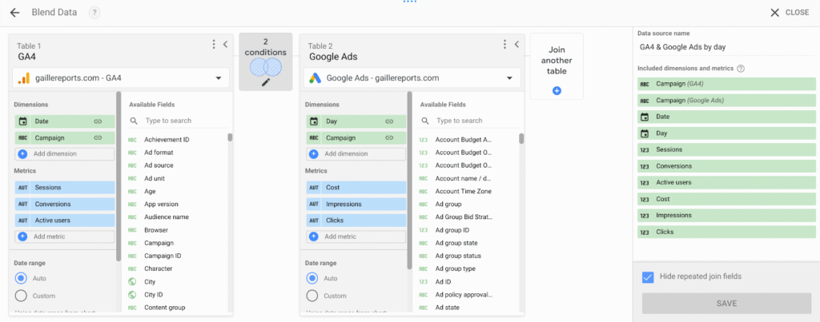This screenshot has height=322, width=820.
Task: Edit join conditions via pencil icon
Action: [x=266, y=81]
